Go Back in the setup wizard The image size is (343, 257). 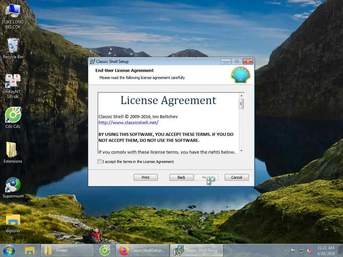(x=181, y=177)
